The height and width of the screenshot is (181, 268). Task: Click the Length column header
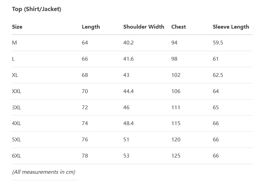click(91, 27)
